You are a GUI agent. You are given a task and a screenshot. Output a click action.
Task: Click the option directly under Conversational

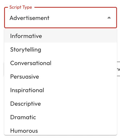click(x=61, y=76)
